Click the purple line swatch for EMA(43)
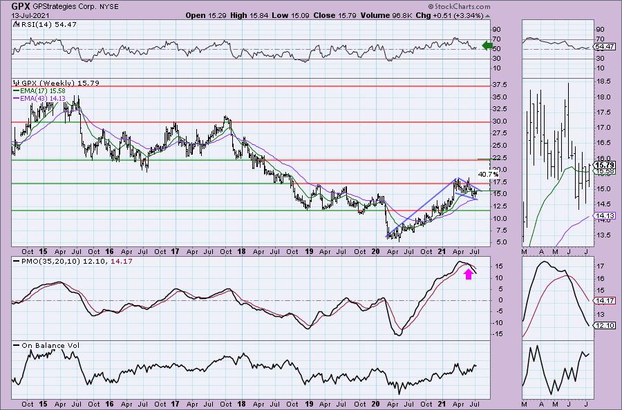The height and width of the screenshot is (410, 622). [x=17, y=98]
